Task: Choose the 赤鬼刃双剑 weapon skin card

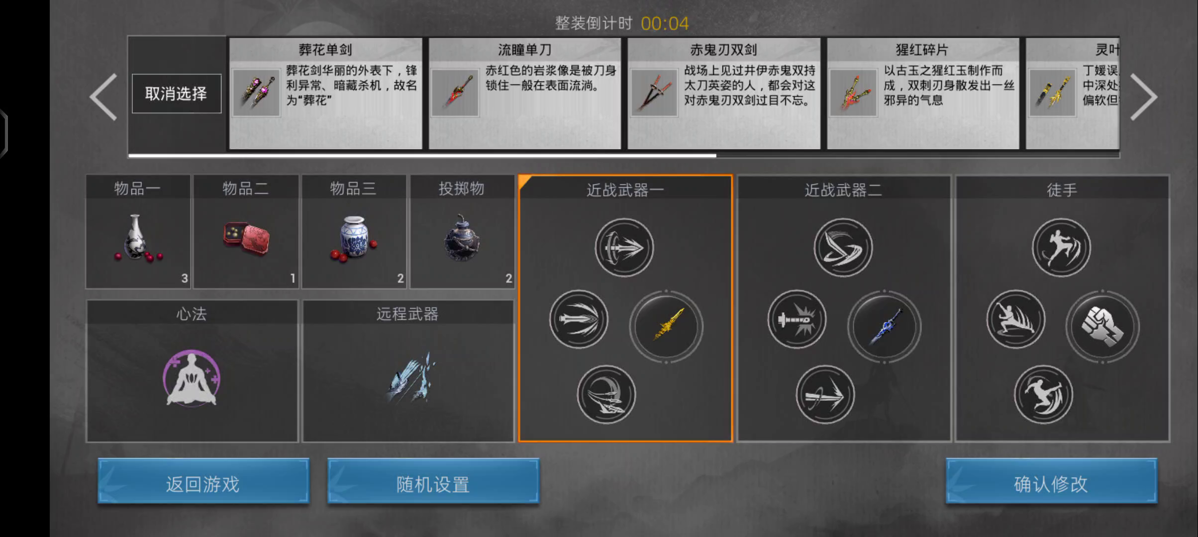Action: 724,93
